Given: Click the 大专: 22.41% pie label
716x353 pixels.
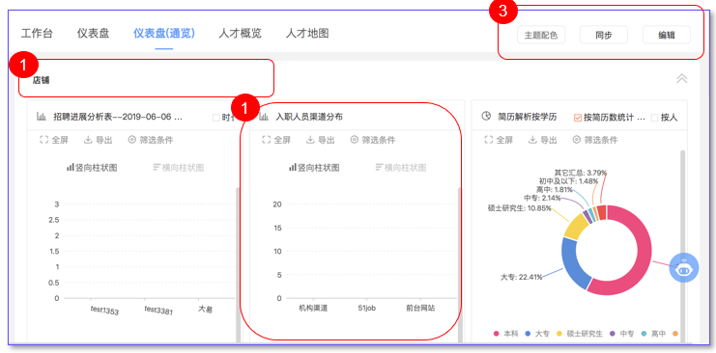Looking at the screenshot, I should (x=521, y=277).
